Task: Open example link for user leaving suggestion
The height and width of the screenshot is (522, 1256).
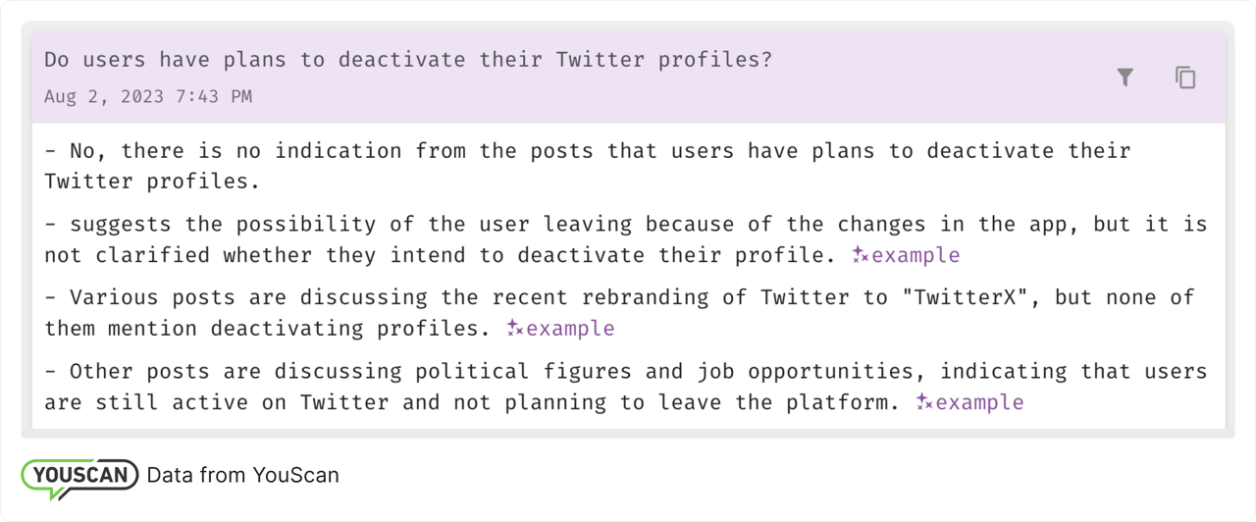Action: coord(915,255)
